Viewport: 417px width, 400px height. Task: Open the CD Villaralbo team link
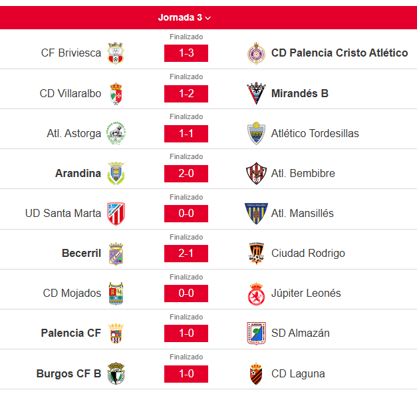click(70, 93)
